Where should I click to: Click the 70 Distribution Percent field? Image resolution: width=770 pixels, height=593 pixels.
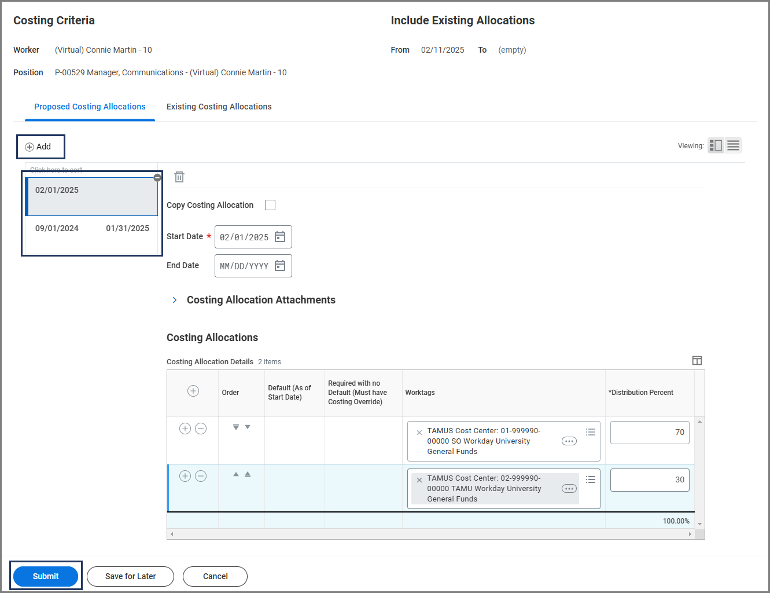pos(649,433)
